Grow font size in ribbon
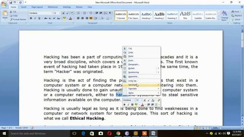Screen dimensions: 244x137 (x=64, y=13)
